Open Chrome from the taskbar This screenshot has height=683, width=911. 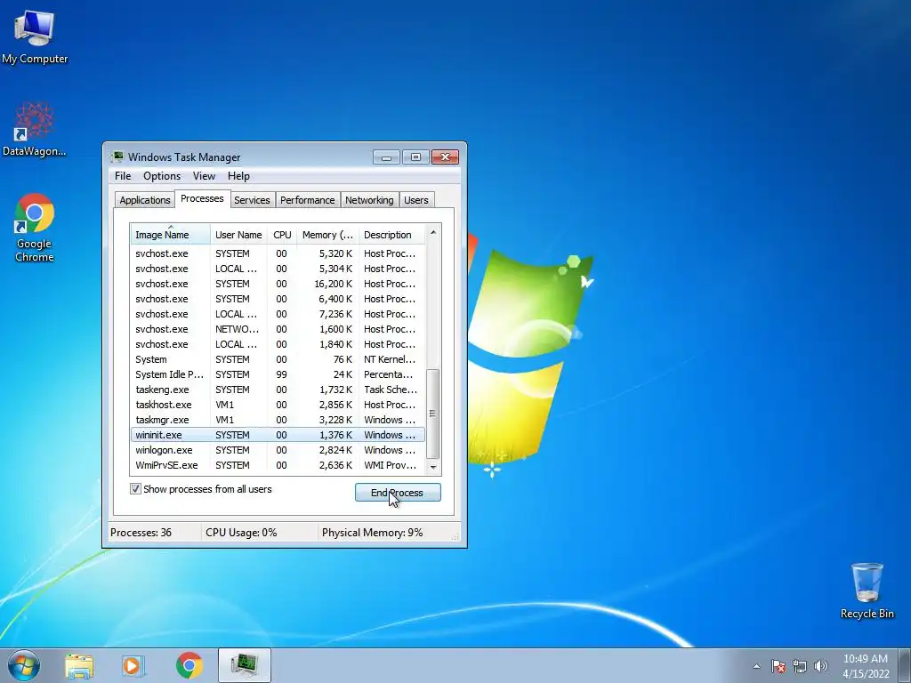pyautogui.click(x=189, y=665)
